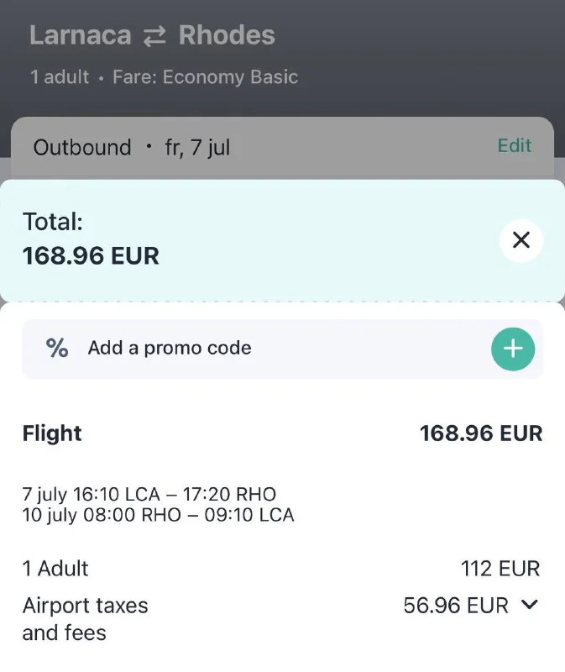Tap the Larnaca city name in header

(x=80, y=35)
